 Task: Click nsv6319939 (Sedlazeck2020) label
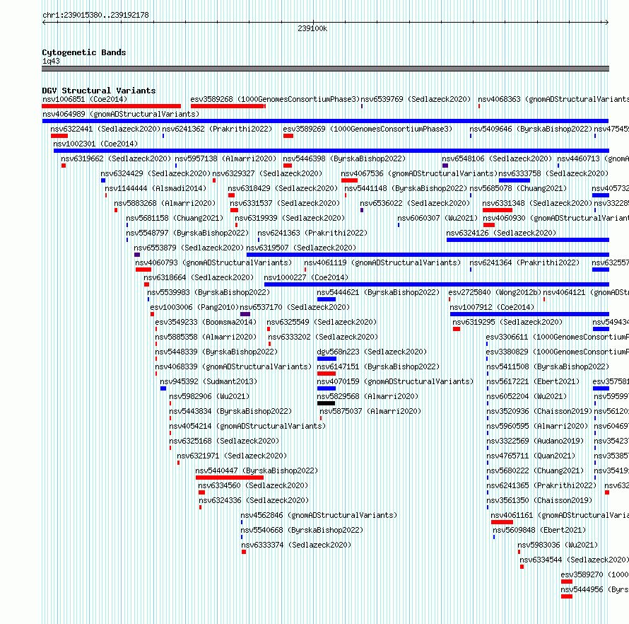tap(290, 218)
